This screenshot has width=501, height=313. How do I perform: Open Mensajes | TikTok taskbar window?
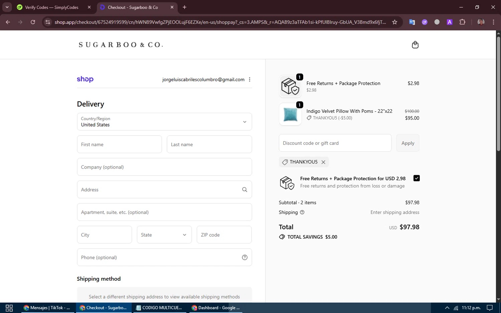tap(47, 308)
